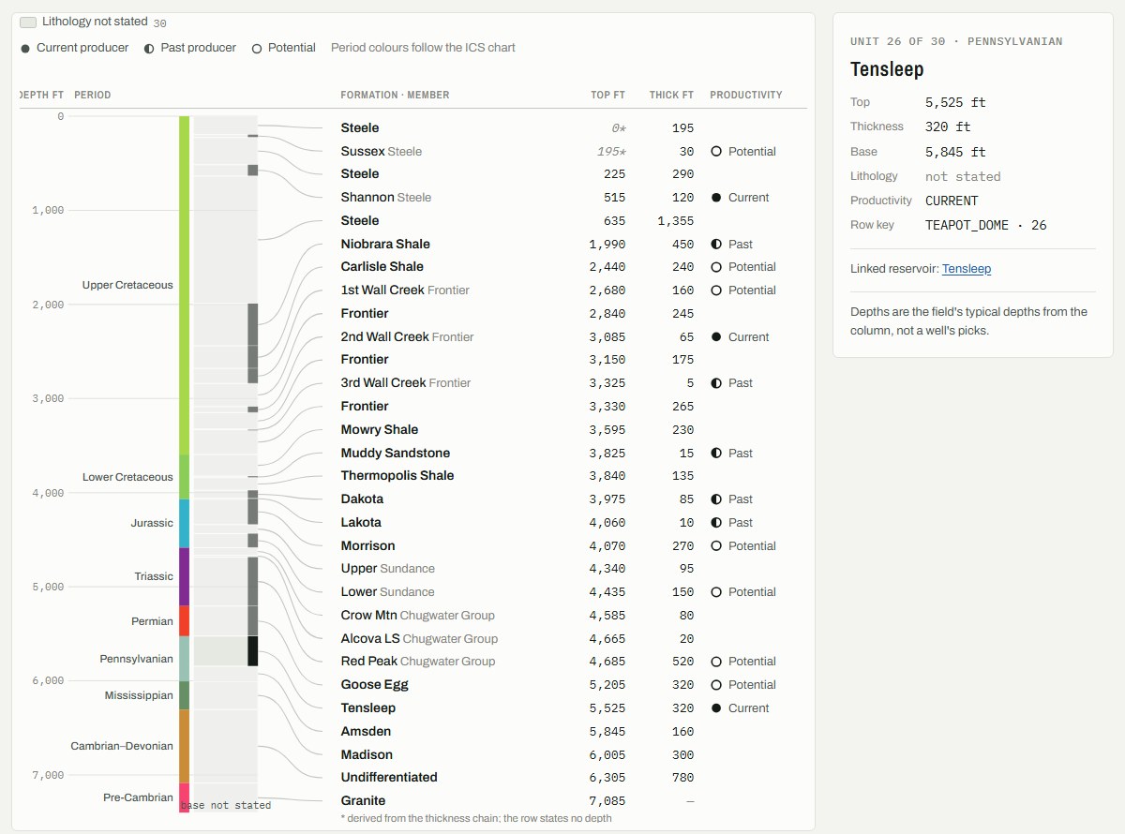Click the Potential icon beside Carlisle Shale
This screenshot has height=834, width=1125.
[x=716, y=267]
